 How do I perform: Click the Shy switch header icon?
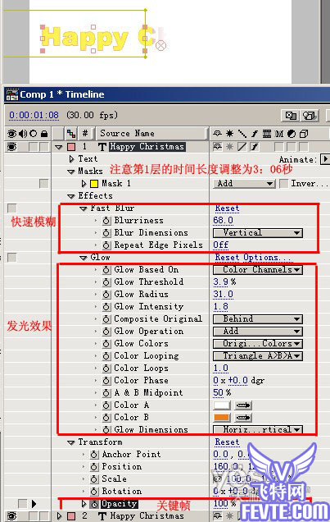pos(218,134)
